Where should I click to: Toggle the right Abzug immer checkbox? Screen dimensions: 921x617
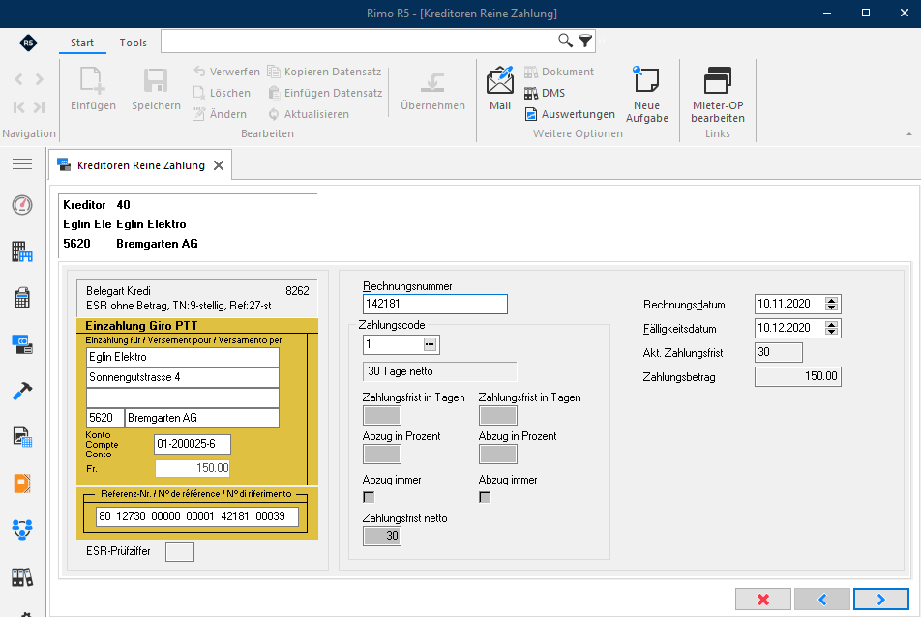pyautogui.click(x=485, y=498)
